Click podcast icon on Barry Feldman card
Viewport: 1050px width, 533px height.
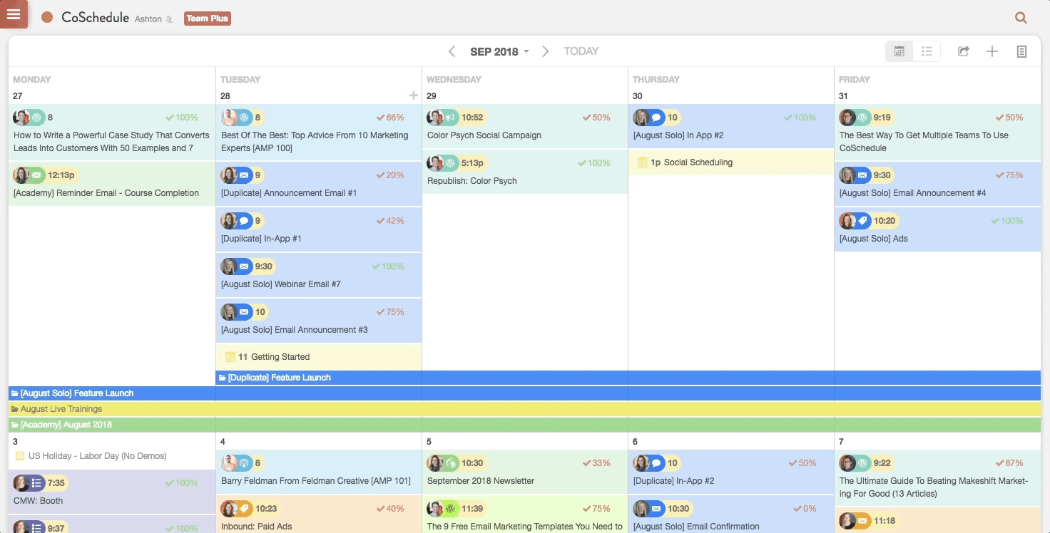coord(245,463)
